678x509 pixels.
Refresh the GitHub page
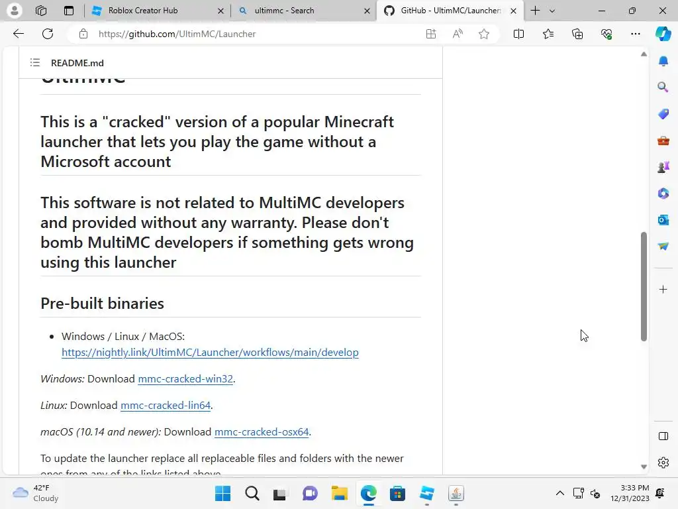pyautogui.click(x=48, y=34)
